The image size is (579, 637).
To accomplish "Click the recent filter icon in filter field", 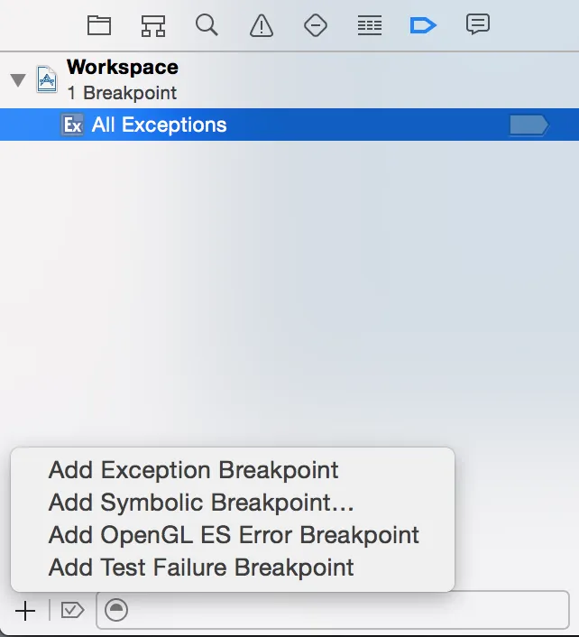I will 116,611.
